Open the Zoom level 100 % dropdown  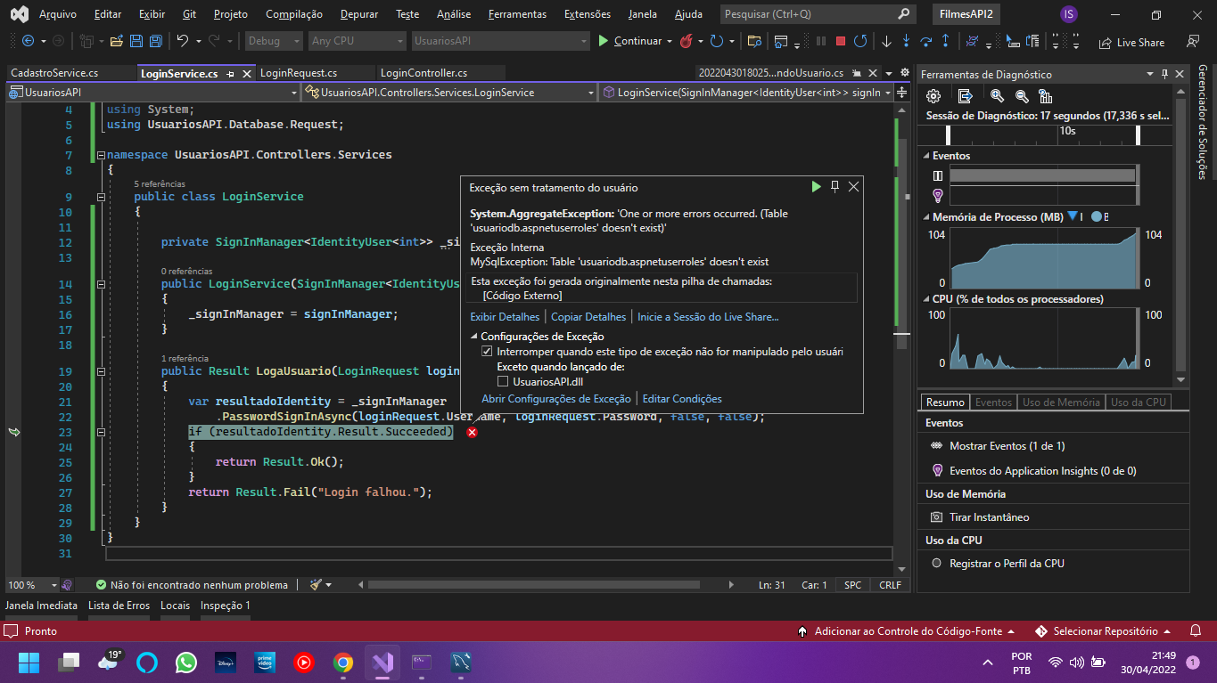(53, 585)
